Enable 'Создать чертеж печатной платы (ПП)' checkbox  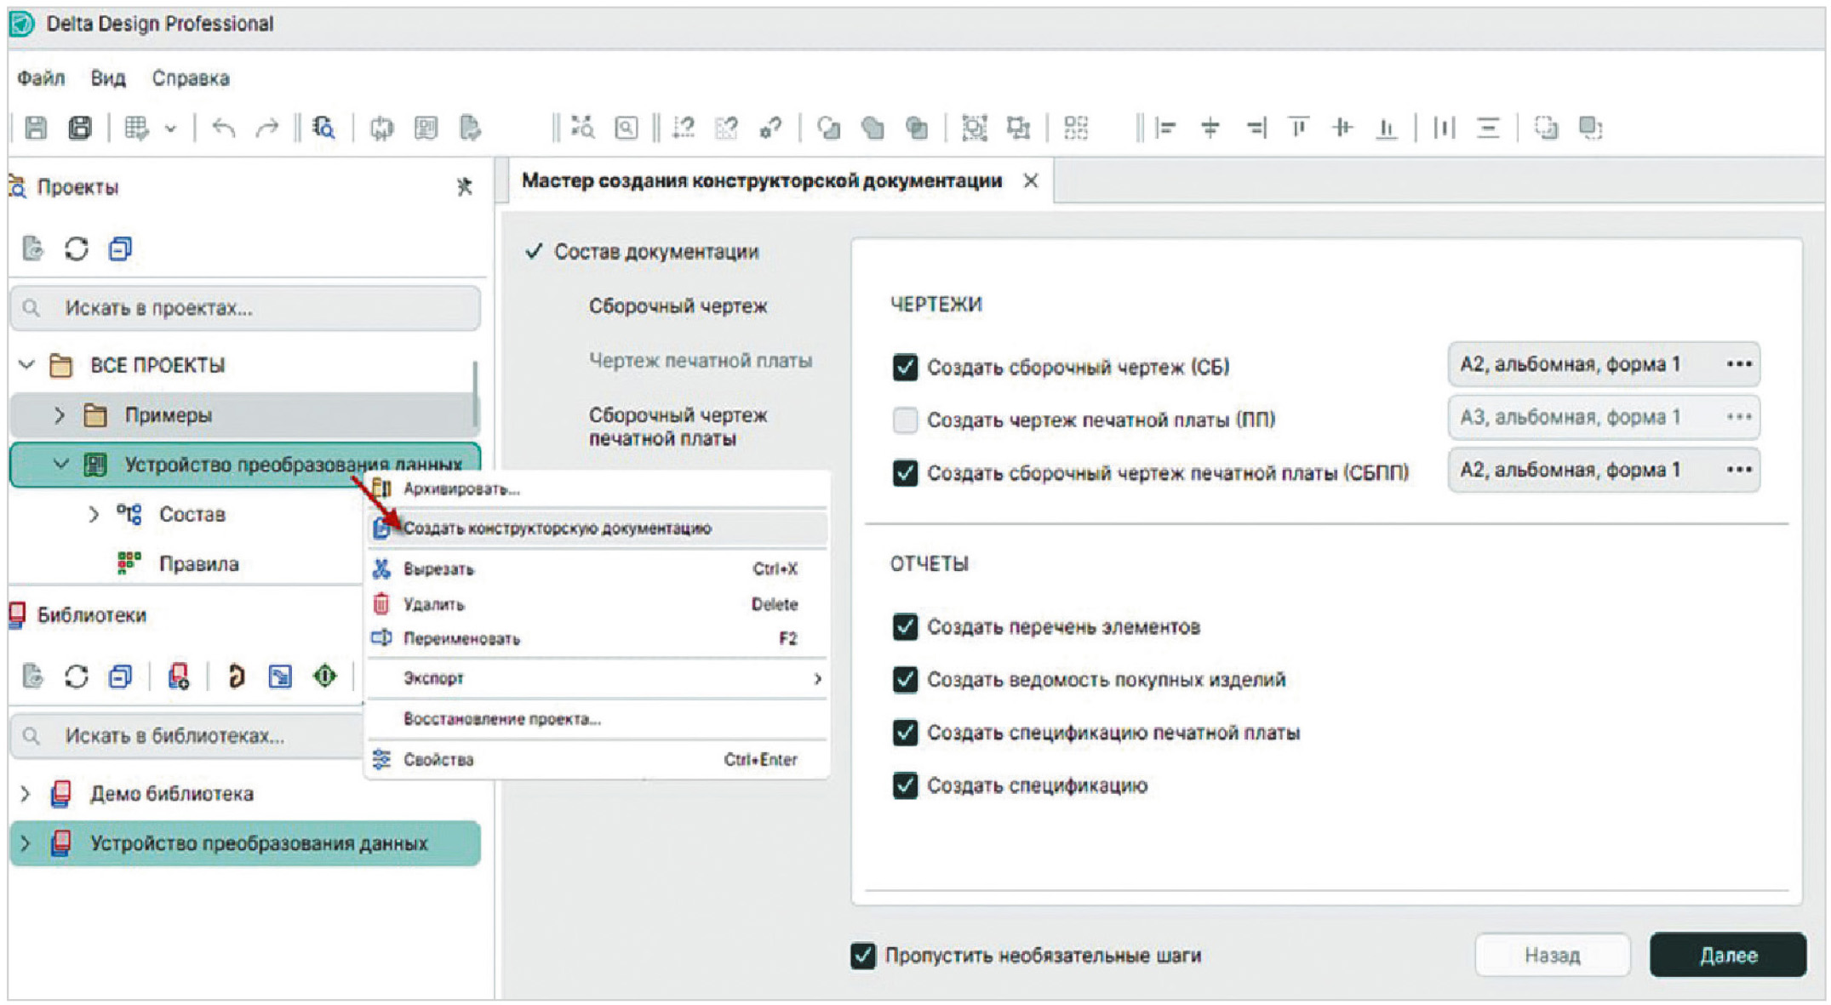[x=905, y=420]
